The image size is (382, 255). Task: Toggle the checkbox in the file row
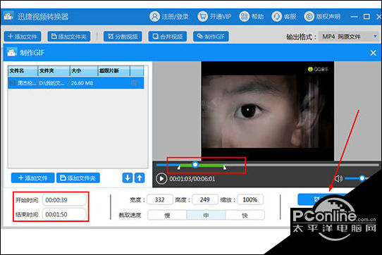point(134,83)
